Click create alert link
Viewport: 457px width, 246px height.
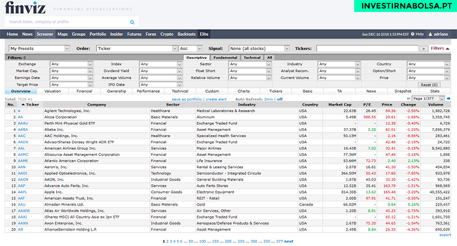pos(216,99)
